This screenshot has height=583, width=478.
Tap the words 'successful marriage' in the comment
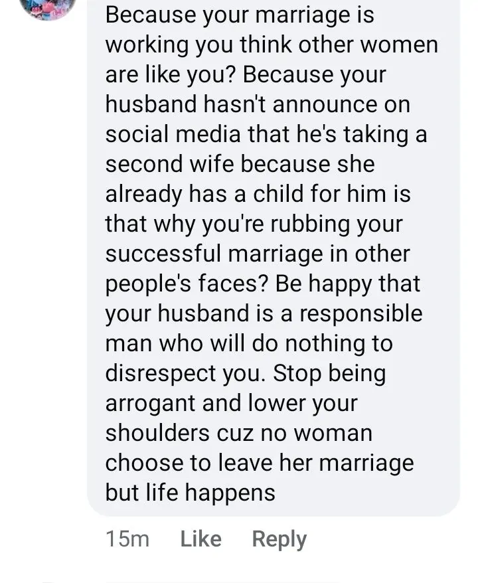(x=214, y=254)
